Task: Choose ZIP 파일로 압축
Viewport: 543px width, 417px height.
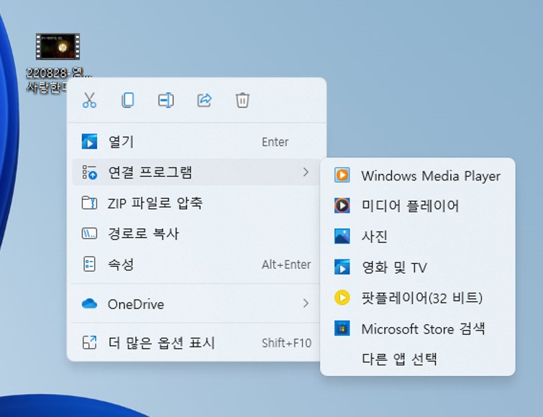Action: click(x=196, y=203)
